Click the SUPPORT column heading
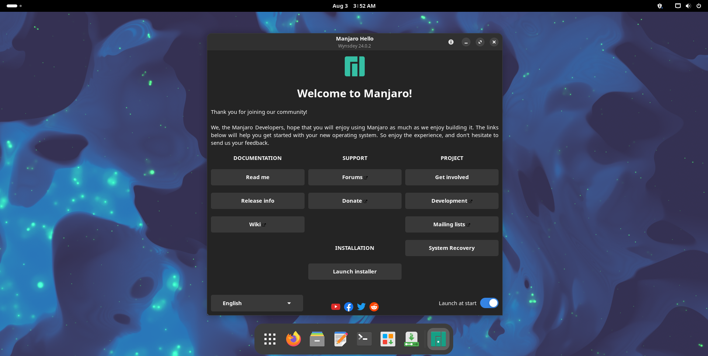 tap(355, 158)
